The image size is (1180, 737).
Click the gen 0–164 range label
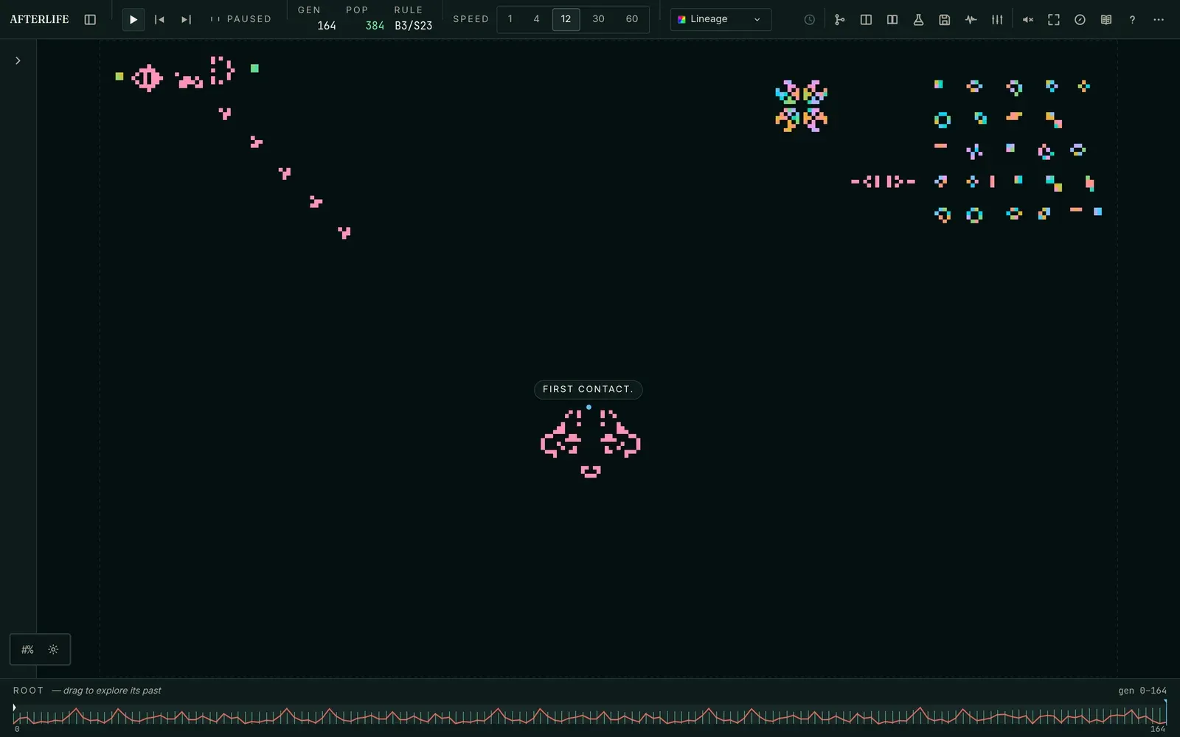(x=1142, y=691)
